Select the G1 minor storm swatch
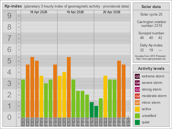The width and height of the screenshot is (172, 129). (x=137, y=103)
